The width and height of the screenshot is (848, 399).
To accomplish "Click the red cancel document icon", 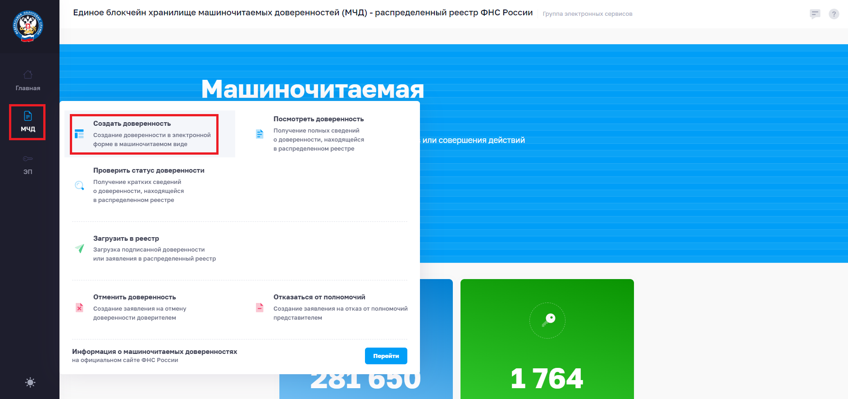I will coord(79,307).
